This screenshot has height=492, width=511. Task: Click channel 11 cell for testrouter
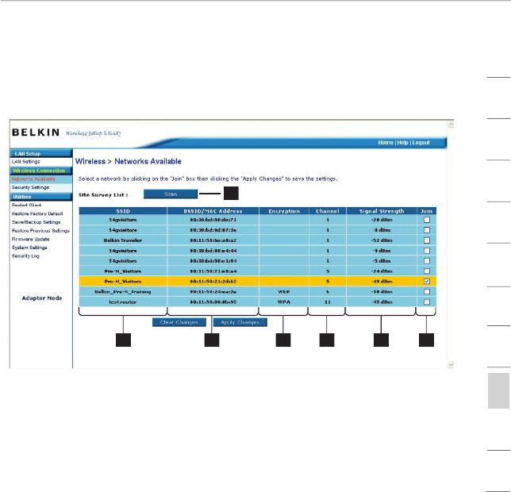pyautogui.click(x=328, y=302)
